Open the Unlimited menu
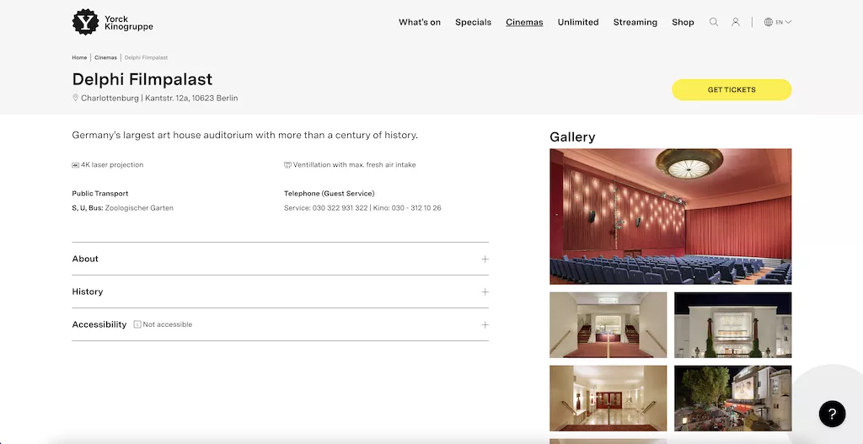Screen dimensions: 863x444 [x=578, y=22]
